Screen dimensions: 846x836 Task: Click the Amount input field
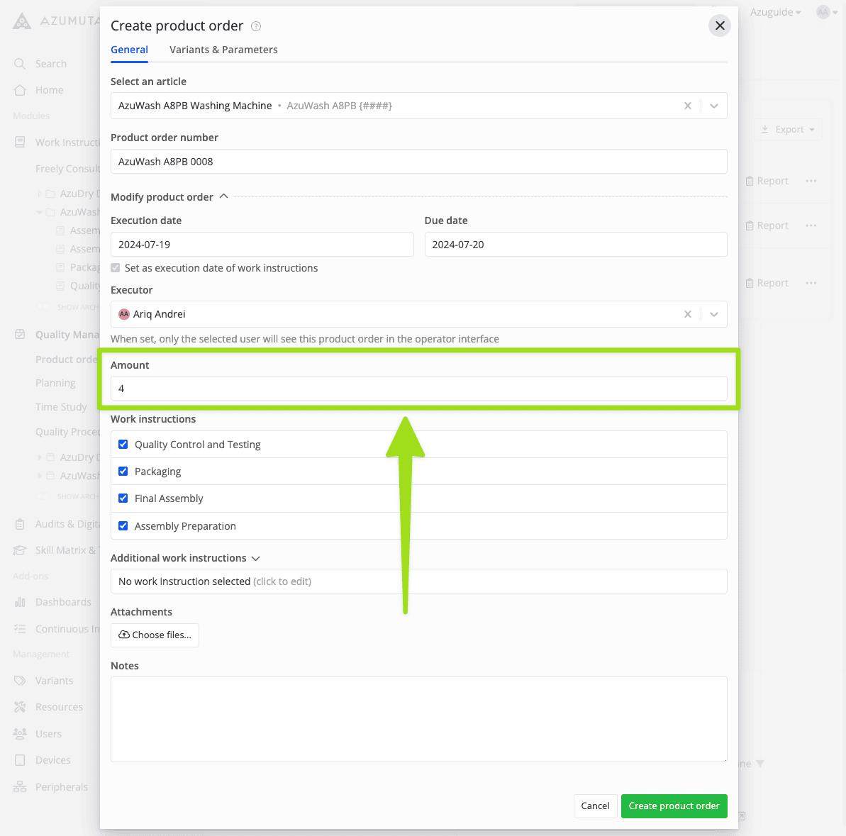click(418, 389)
